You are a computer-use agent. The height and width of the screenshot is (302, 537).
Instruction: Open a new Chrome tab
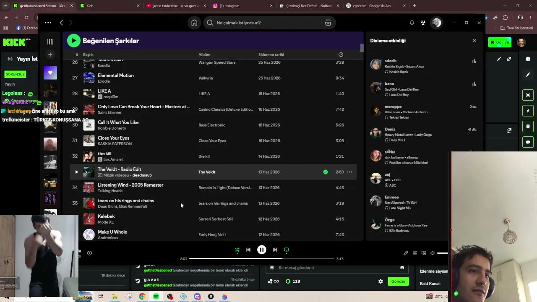coord(414,6)
